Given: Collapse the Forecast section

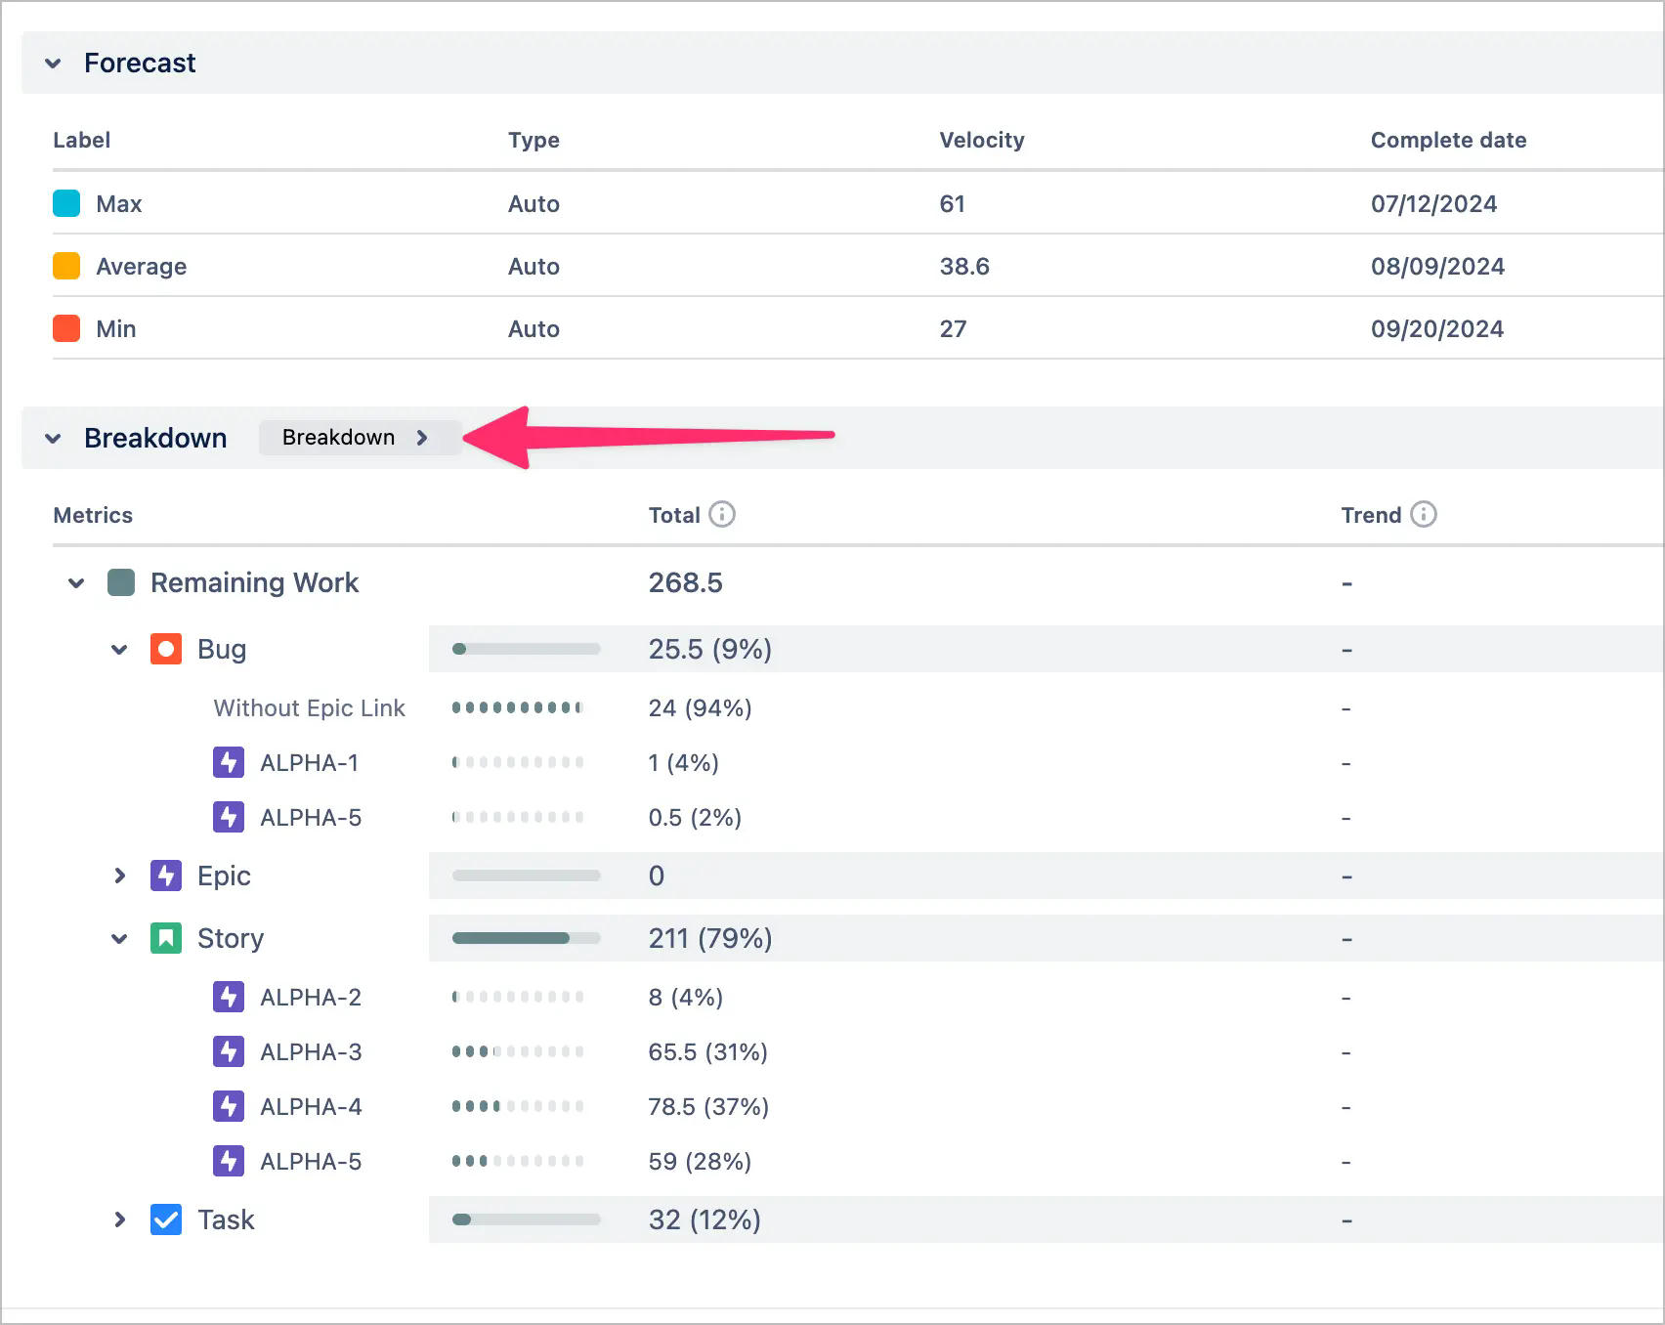Looking at the screenshot, I should (54, 63).
